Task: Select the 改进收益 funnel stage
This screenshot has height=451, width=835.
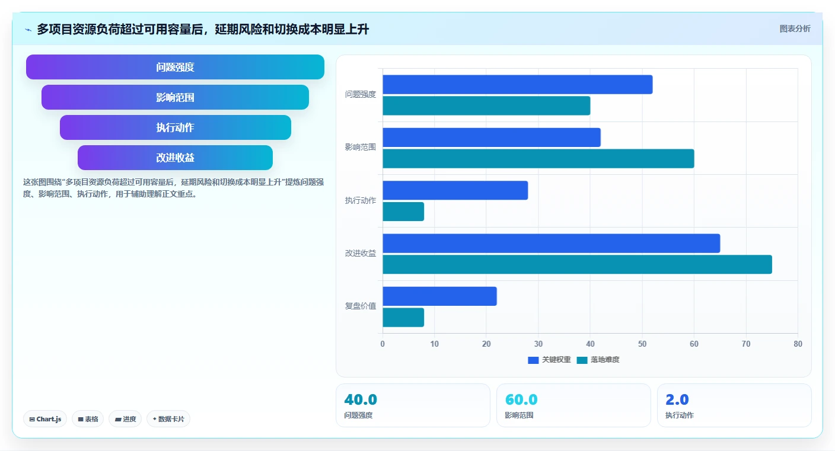Action: 175,158
